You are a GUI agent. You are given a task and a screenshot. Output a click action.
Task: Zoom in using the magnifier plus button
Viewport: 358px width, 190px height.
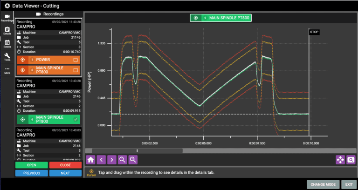coord(133,160)
